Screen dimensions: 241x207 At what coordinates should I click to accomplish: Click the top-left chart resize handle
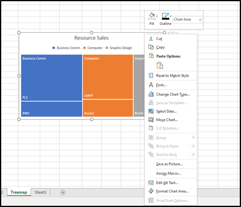point(19,32)
